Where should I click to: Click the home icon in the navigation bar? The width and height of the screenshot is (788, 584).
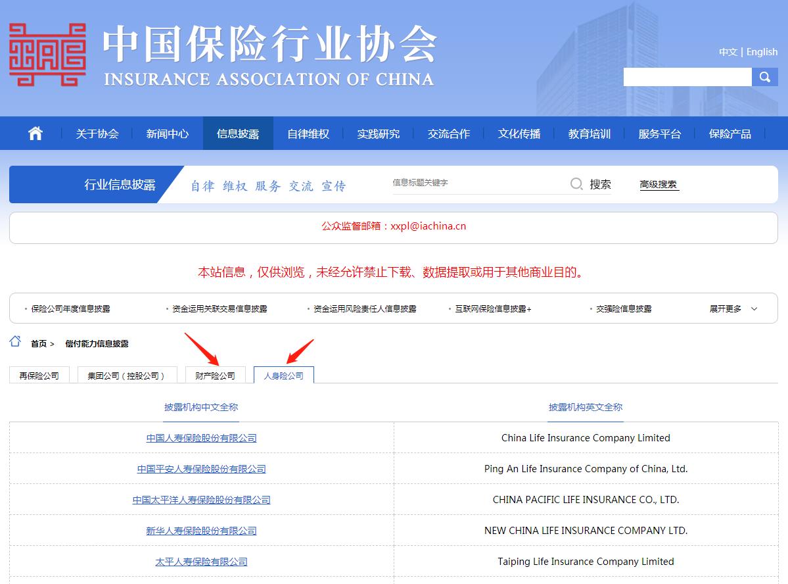point(34,133)
